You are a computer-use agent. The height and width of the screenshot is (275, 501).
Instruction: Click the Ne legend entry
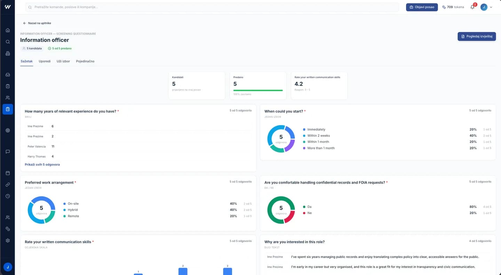(307, 213)
